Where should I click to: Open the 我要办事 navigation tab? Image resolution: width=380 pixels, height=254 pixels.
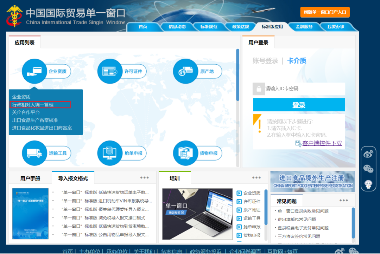point(336,27)
